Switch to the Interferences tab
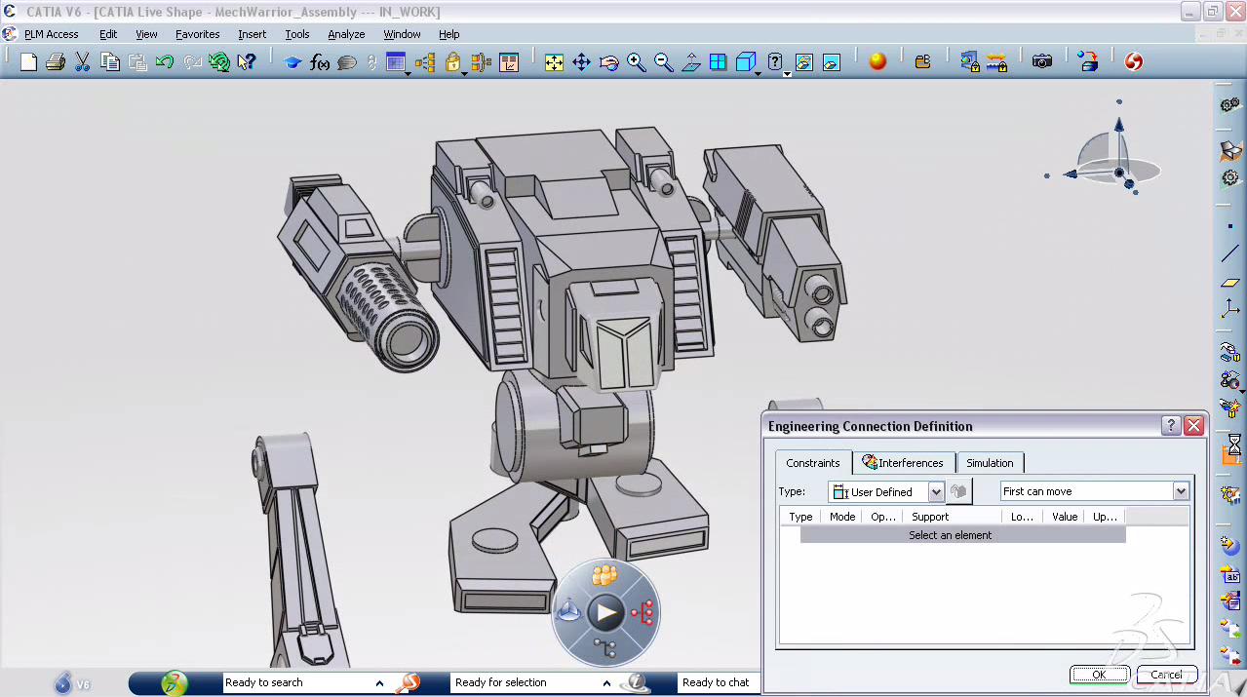Image resolution: width=1247 pixels, height=697 pixels. [x=903, y=463]
